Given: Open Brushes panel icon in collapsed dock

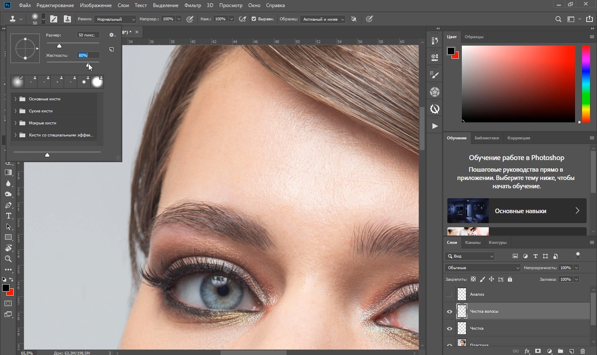Looking at the screenshot, I should pyautogui.click(x=435, y=75).
